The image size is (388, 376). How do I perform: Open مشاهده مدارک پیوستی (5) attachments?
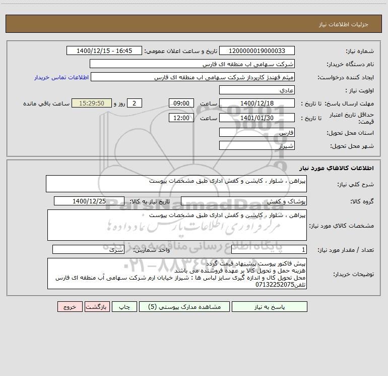[184, 306]
